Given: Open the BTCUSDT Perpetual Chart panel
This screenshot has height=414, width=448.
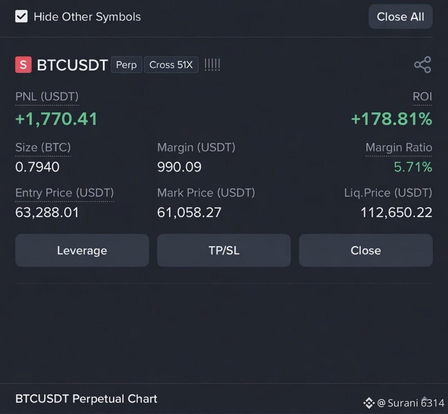Looking at the screenshot, I should [86, 399].
